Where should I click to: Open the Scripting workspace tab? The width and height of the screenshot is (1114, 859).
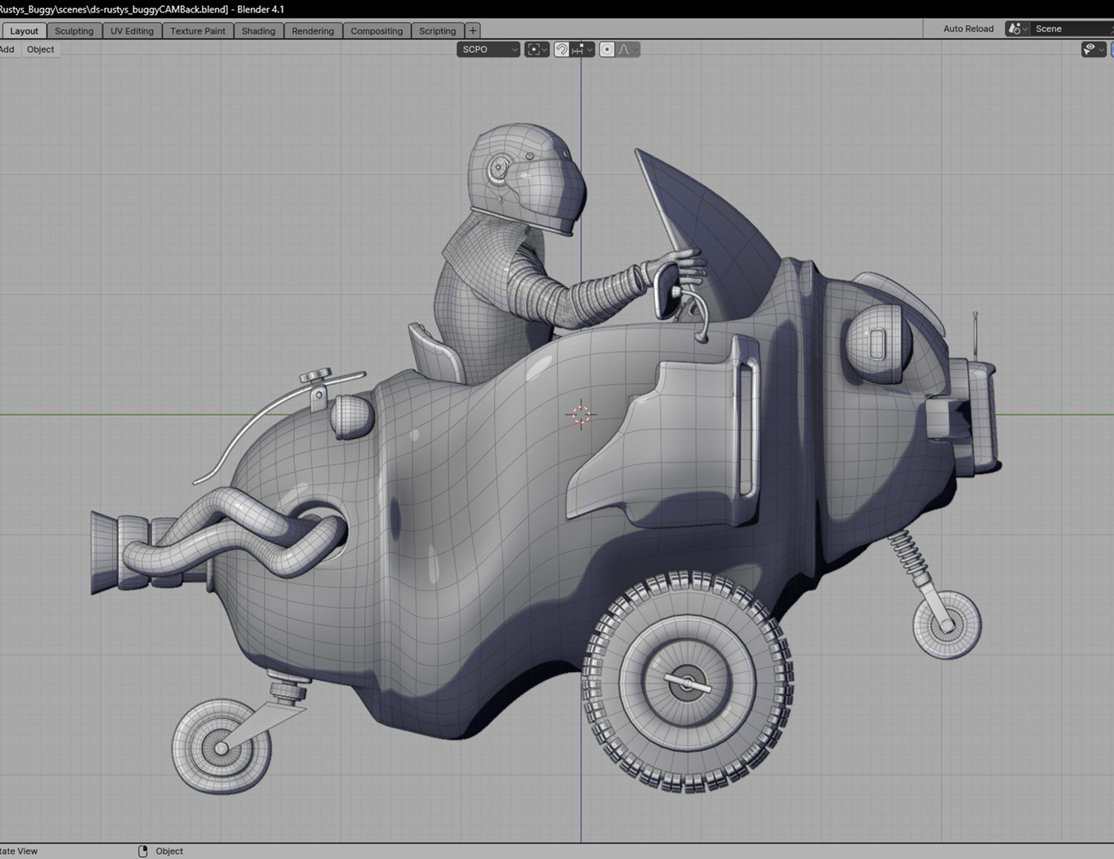click(x=437, y=31)
